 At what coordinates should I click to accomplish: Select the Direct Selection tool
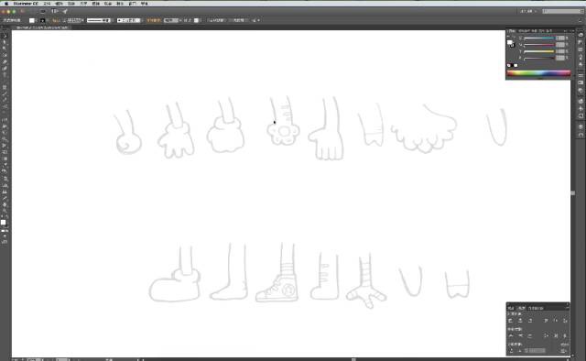click(5, 42)
